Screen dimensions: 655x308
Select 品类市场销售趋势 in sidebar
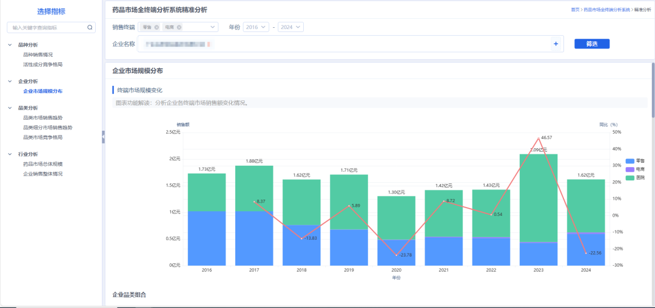click(x=42, y=117)
